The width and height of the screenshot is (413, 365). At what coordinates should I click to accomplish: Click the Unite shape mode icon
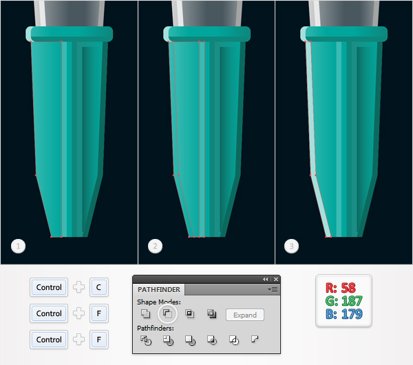coord(145,313)
